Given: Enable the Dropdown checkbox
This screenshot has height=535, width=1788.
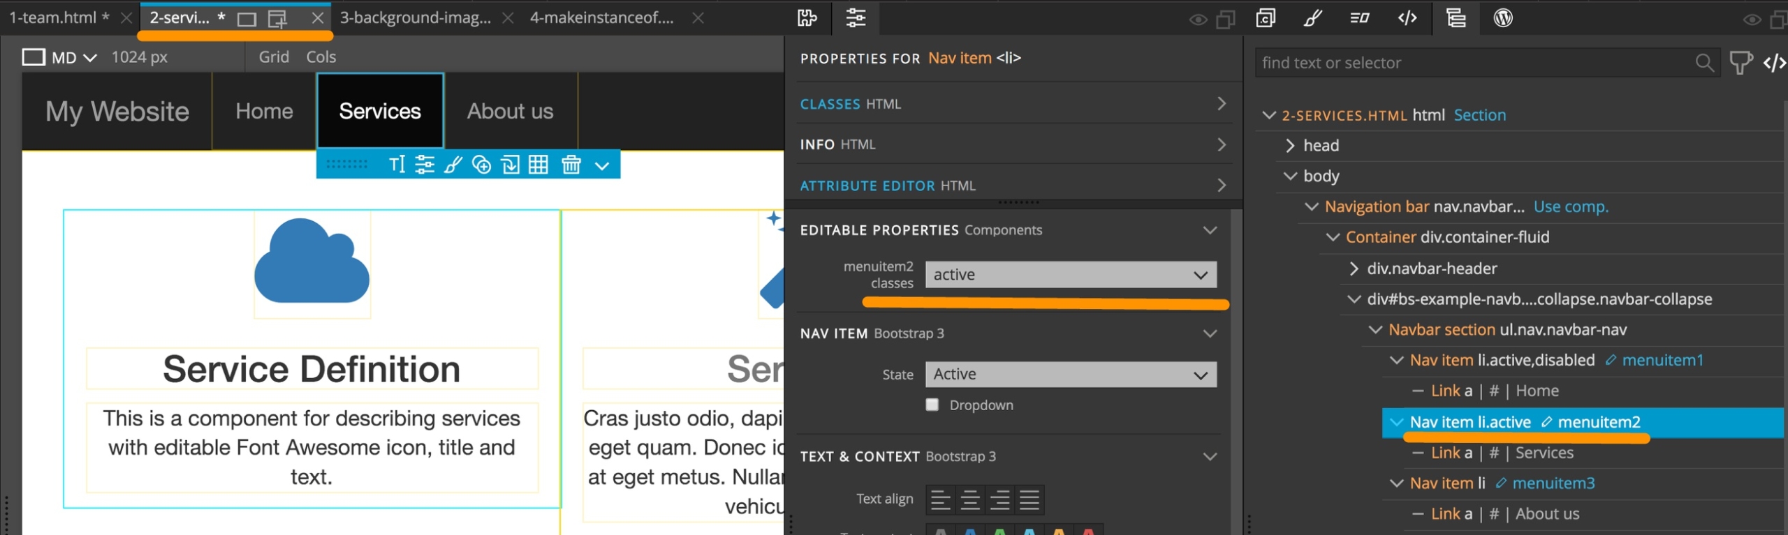Looking at the screenshot, I should click(932, 405).
